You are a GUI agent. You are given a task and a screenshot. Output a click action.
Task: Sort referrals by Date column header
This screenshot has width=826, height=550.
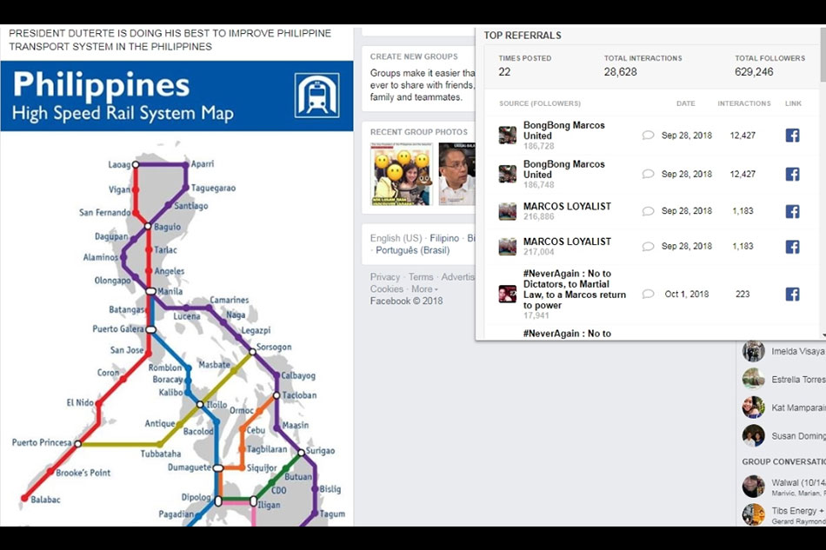pos(686,103)
